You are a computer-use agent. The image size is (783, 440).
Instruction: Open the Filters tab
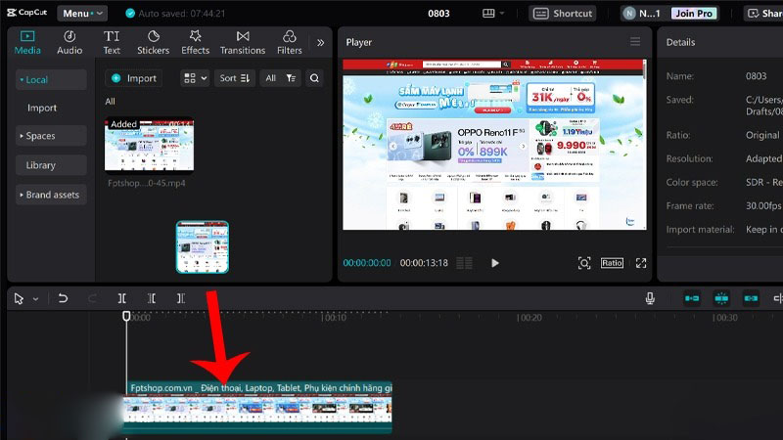point(289,42)
